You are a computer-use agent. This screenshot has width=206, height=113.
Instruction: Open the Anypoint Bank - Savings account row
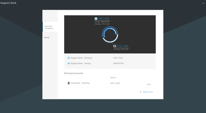coord(81,63)
